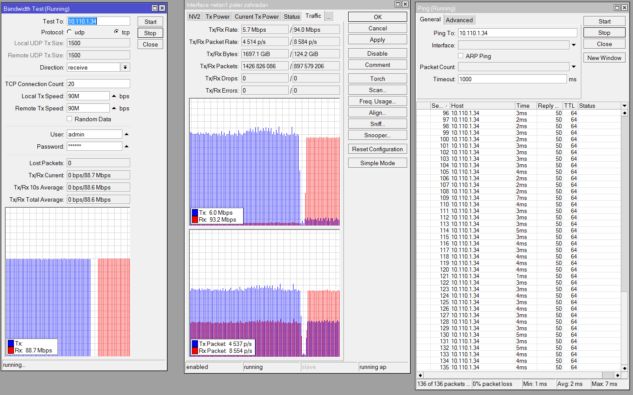Select ping row with sequence 121
Screen dimensions: 633x395
click(x=519, y=276)
